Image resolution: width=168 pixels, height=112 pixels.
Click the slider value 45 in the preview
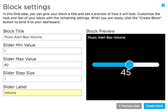click(126, 73)
